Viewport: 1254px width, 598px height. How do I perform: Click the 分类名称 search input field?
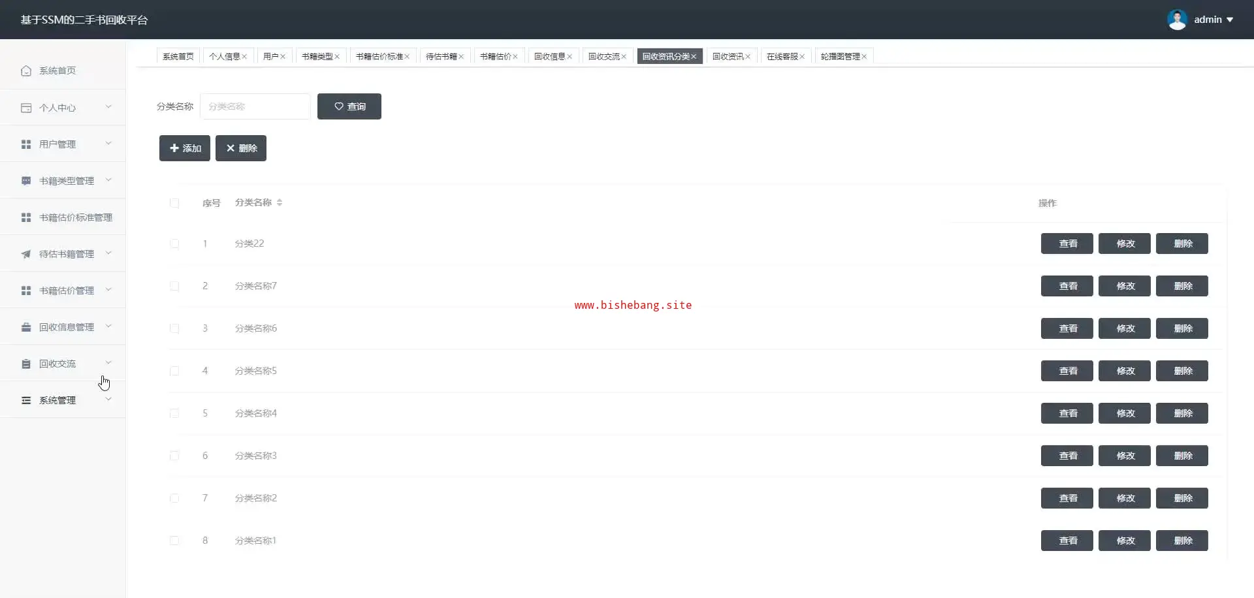pos(255,106)
